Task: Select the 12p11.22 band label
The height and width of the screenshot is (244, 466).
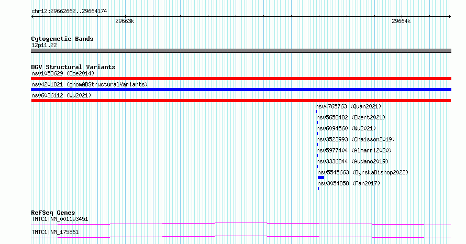Action: [x=44, y=45]
